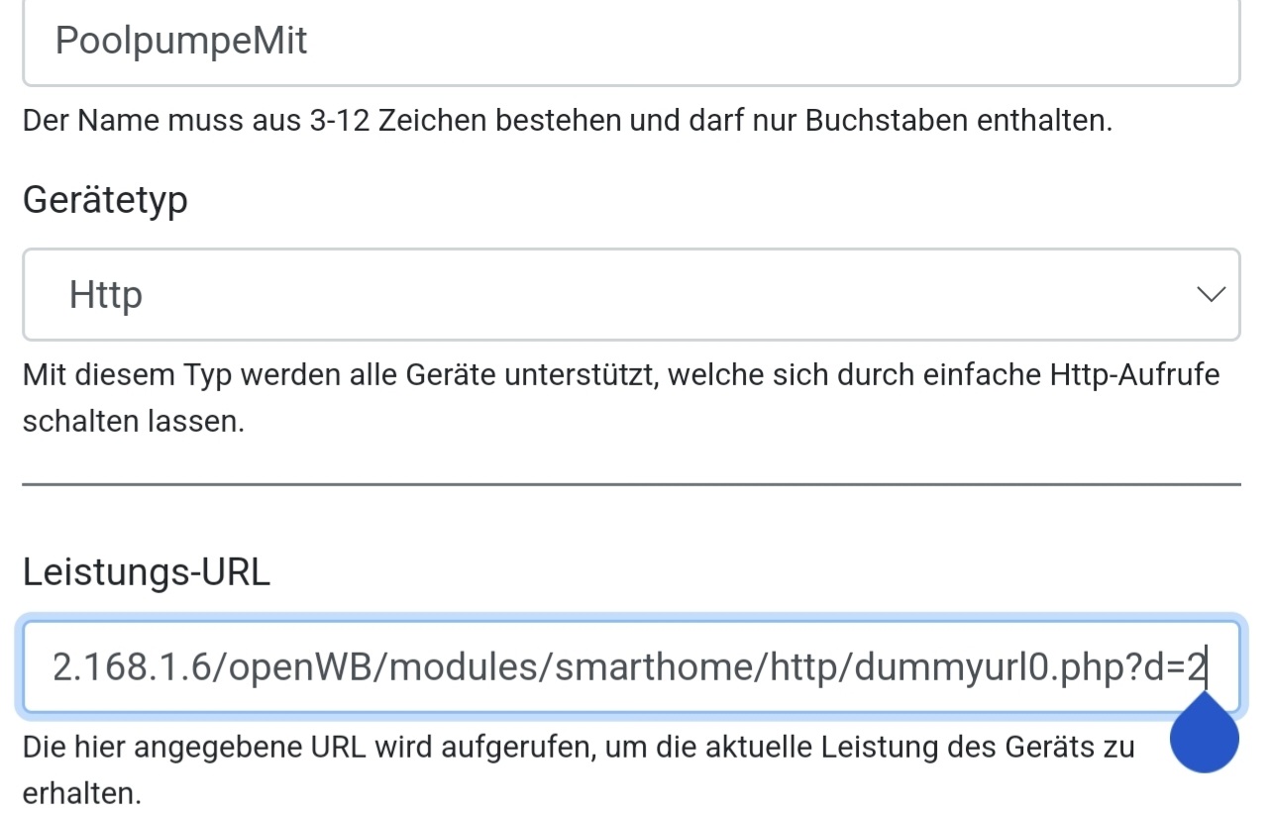Open the Gerätetyp dropdown showing Http
Screen dimensions: 1272x813
(630, 294)
